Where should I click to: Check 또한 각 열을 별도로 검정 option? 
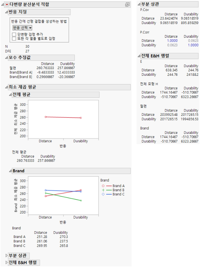click(14, 39)
